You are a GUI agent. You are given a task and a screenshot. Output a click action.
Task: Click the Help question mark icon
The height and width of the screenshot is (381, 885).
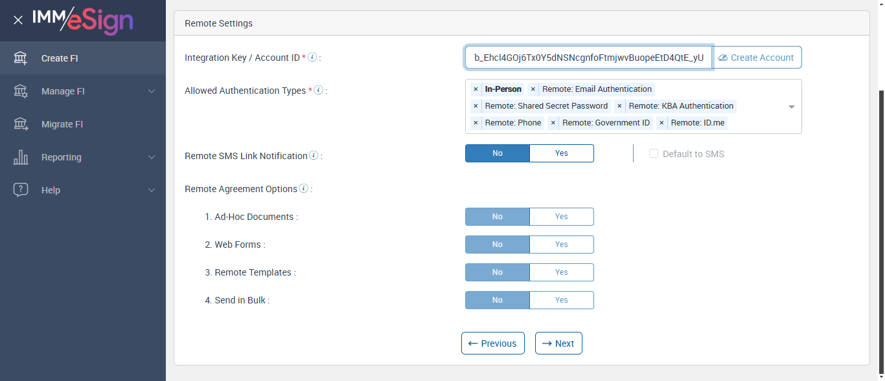pos(21,190)
